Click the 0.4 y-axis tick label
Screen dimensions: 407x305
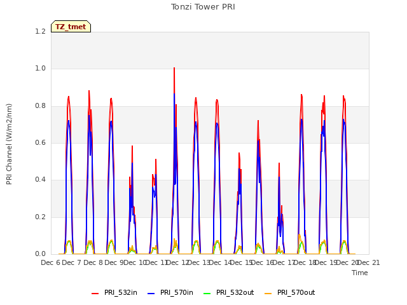click(40, 180)
